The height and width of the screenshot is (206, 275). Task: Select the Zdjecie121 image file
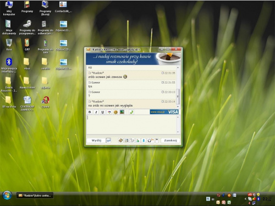63,26
